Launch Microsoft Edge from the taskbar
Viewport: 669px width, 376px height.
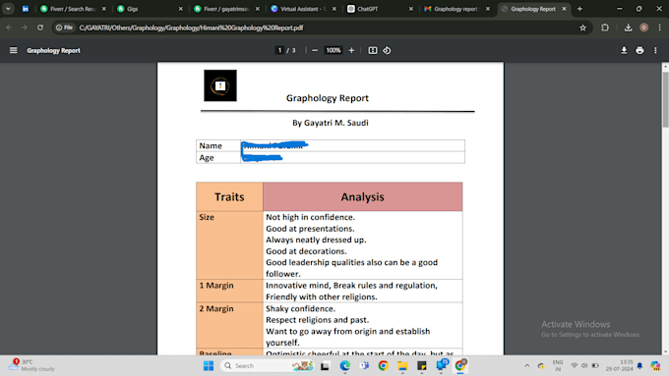pyautogui.click(x=344, y=365)
